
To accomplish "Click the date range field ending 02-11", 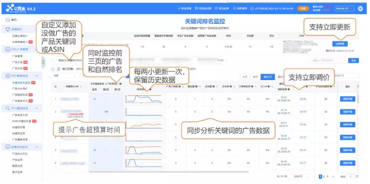I will coord(347,76).
